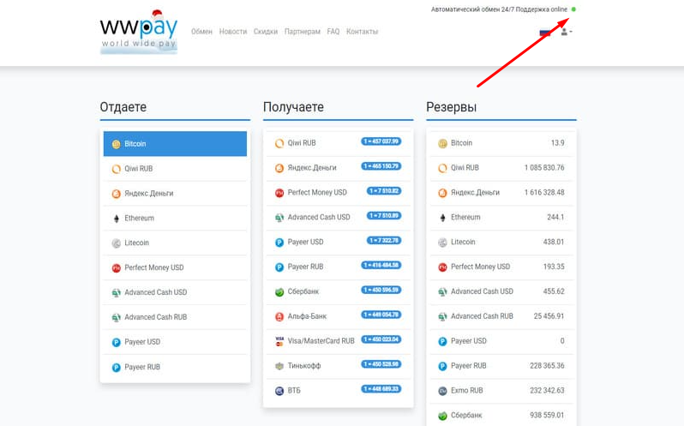Click the Advanced Cash USD icon in Получаете

(279, 218)
